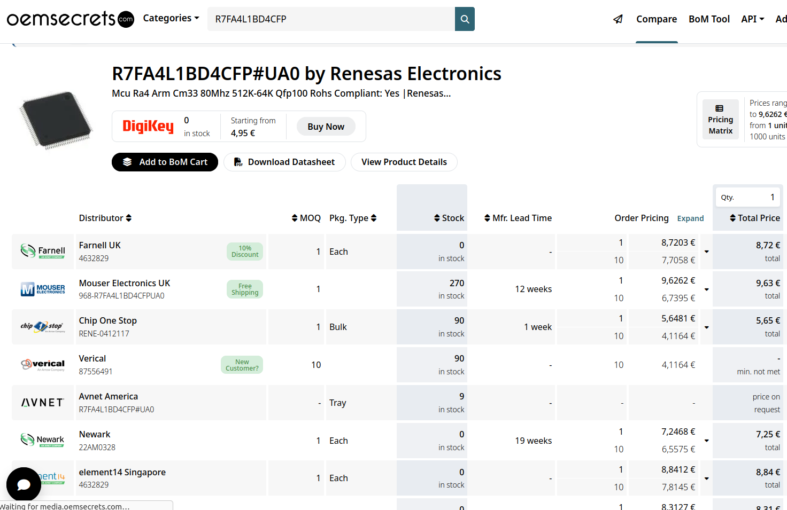Click the Mouser Electronics logo
The width and height of the screenshot is (787, 510).
pyautogui.click(x=43, y=289)
